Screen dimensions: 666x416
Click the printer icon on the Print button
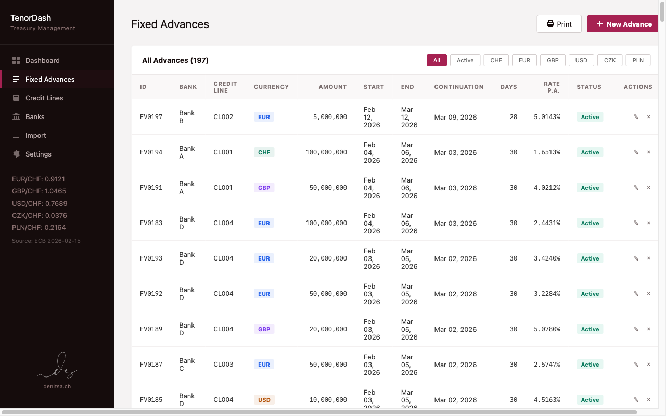click(x=549, y=23)
